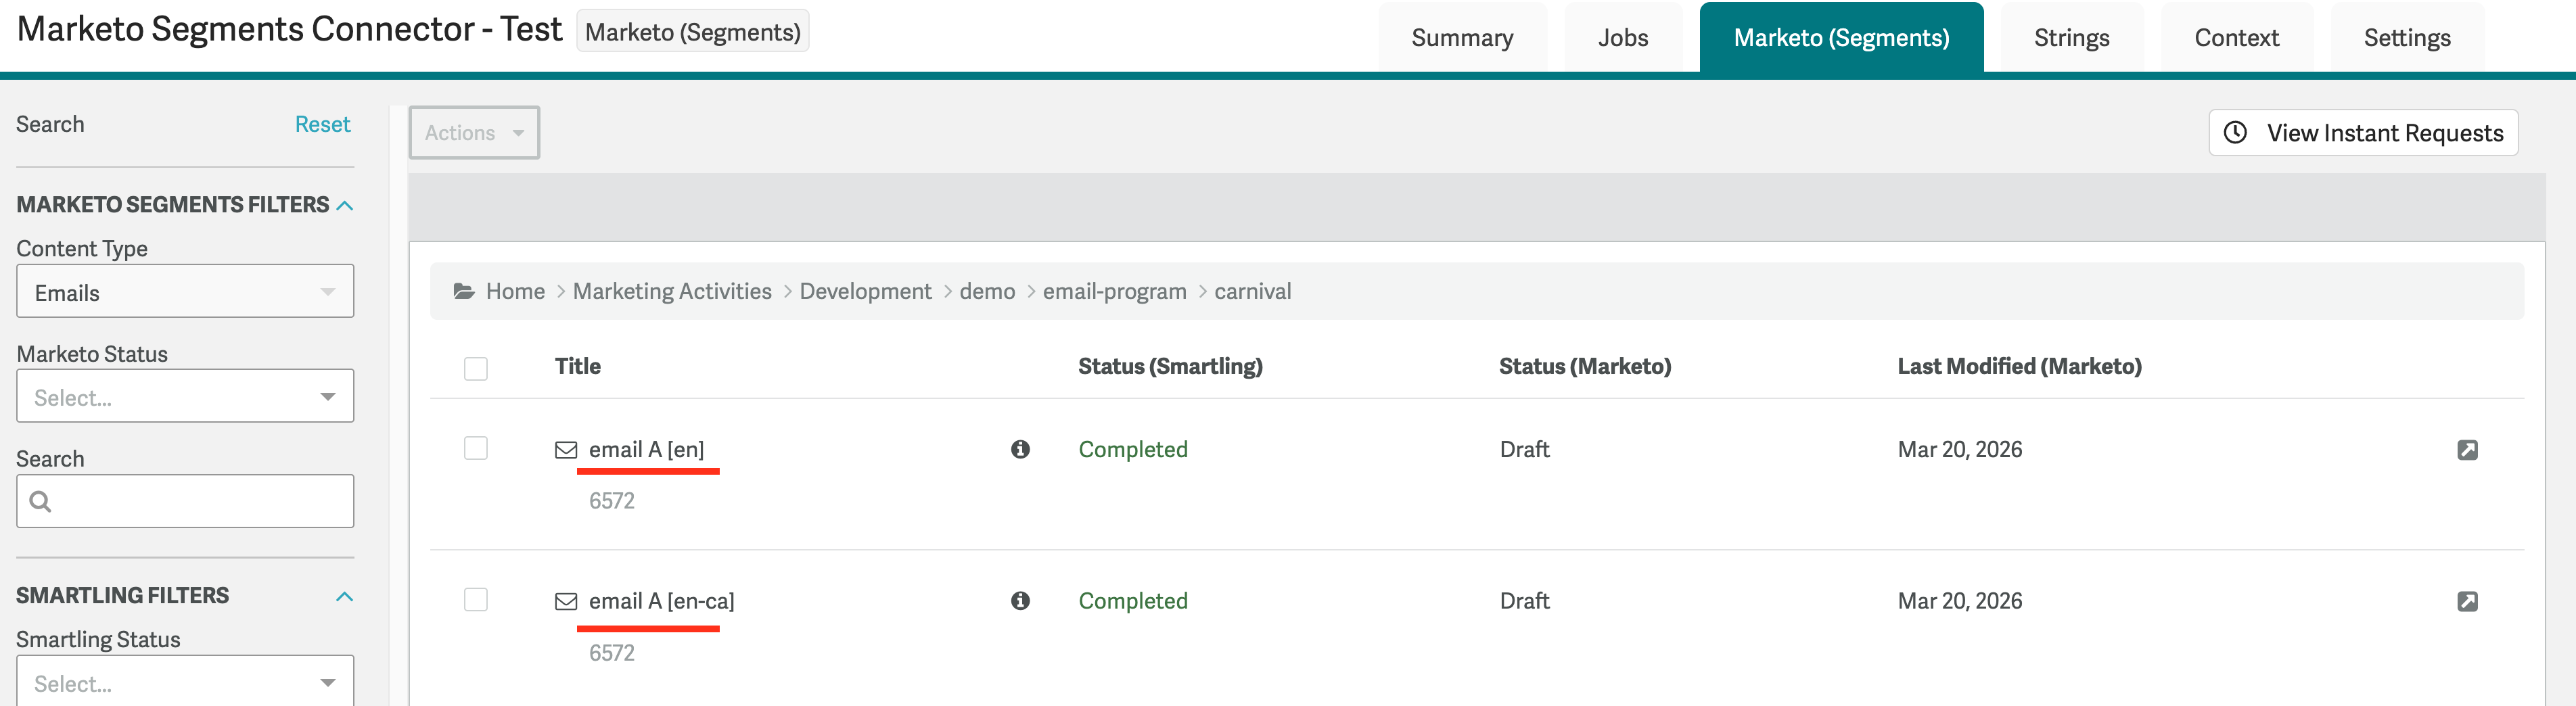Click the Status (Smartling) column header

point(1170,366)
